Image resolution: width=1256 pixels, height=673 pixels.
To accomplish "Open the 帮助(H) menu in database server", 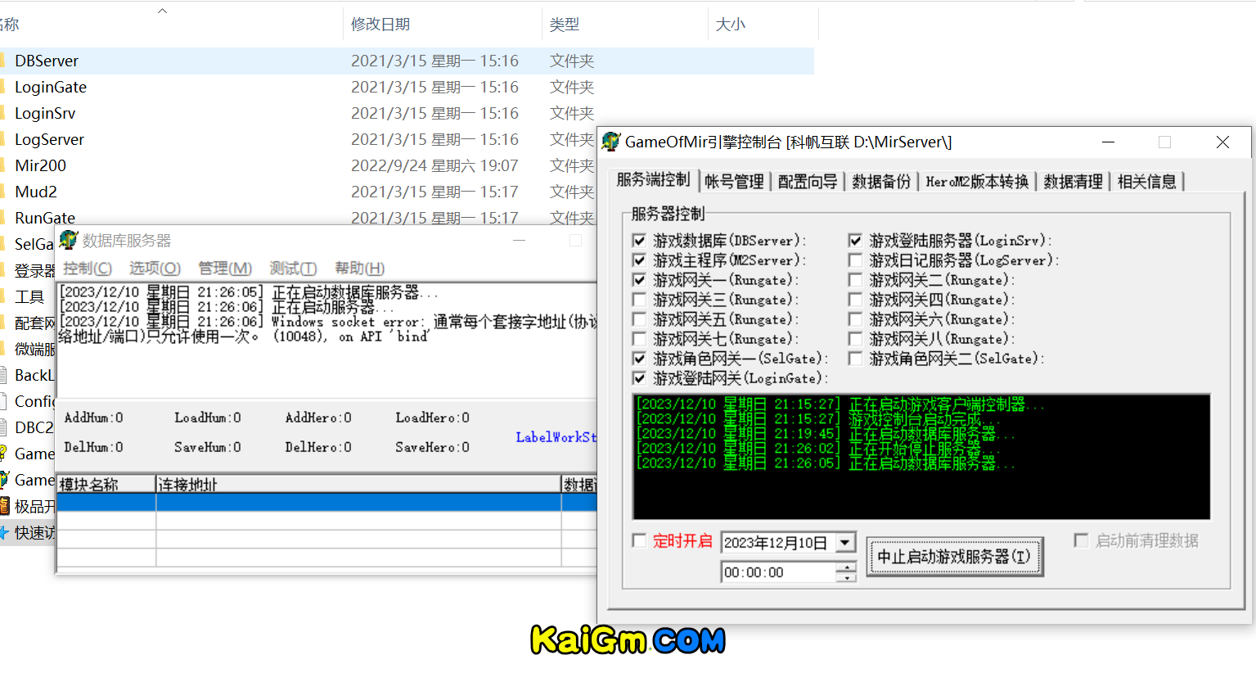I will [x=359, y=269].
